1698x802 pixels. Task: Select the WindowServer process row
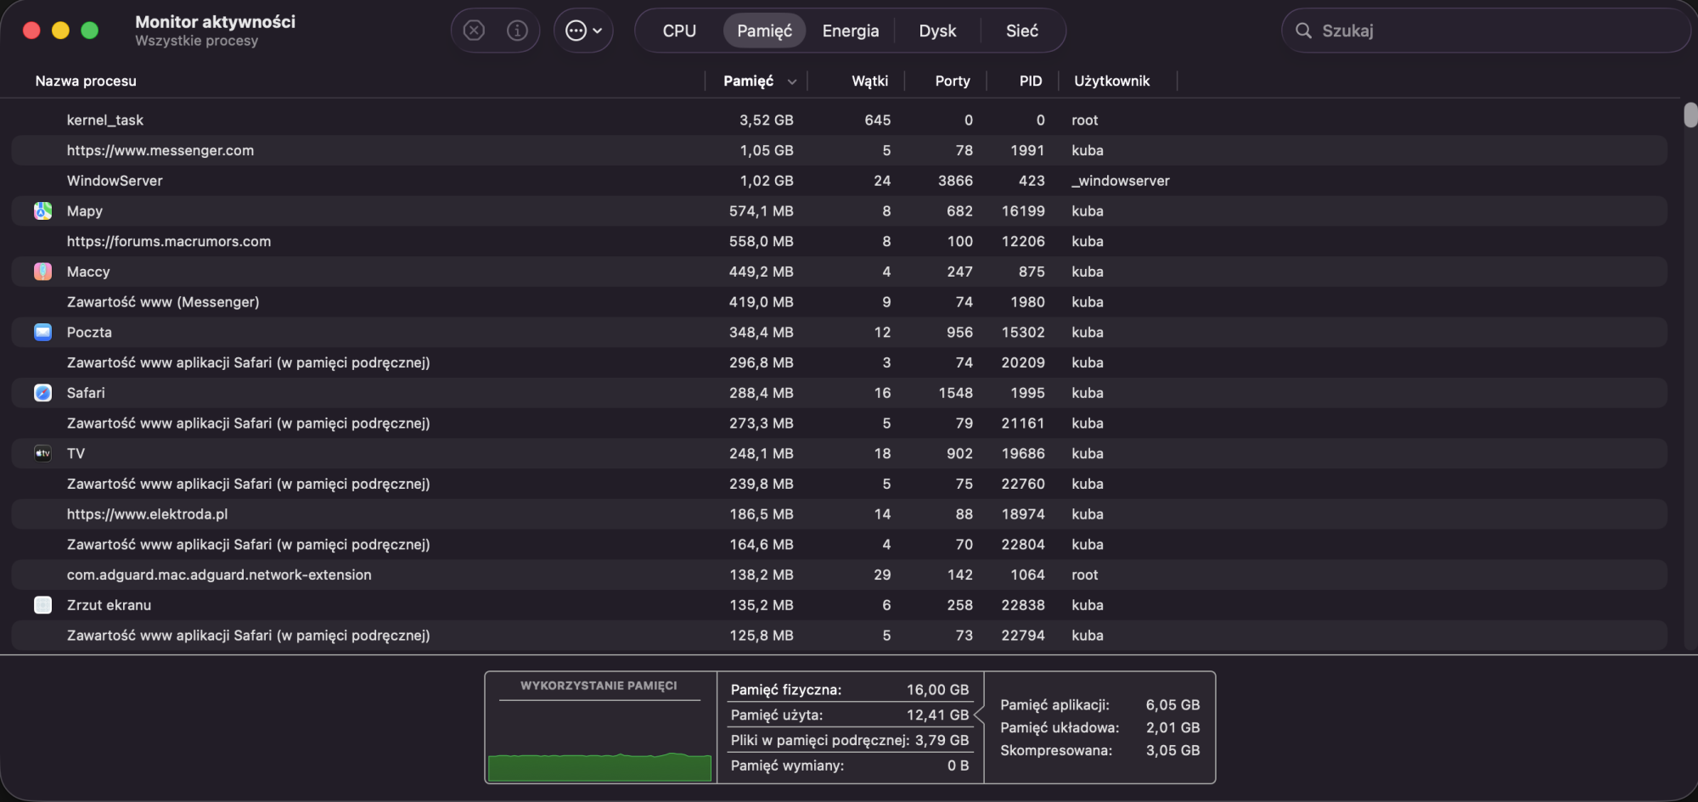point(839,181)
